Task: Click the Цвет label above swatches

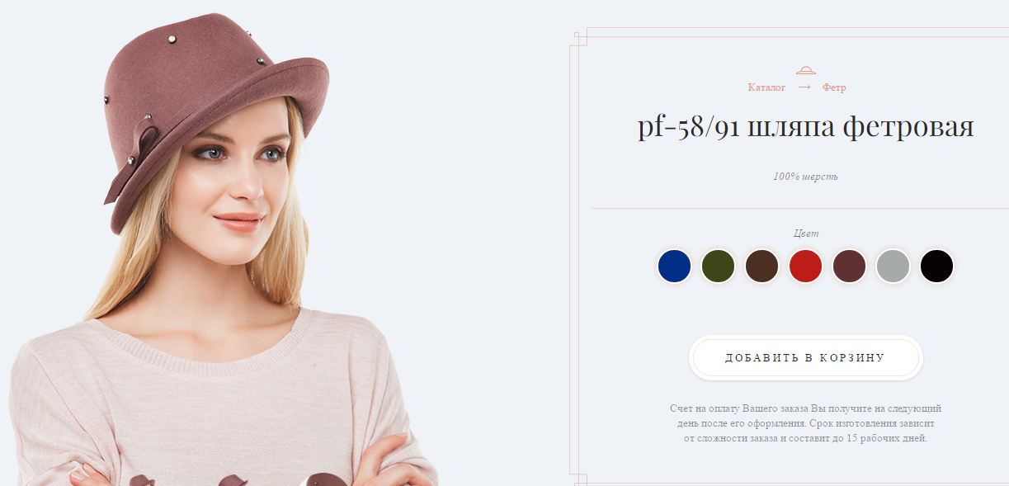Action: pos(806,234)
